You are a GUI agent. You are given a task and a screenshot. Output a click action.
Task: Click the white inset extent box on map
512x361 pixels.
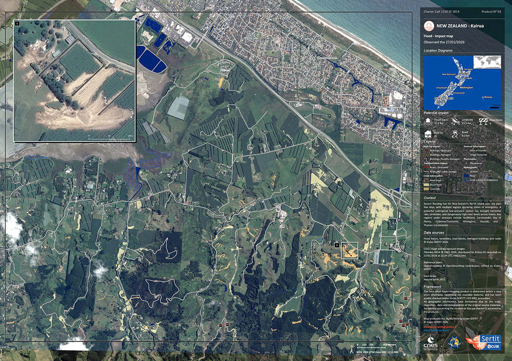(350, 250)
